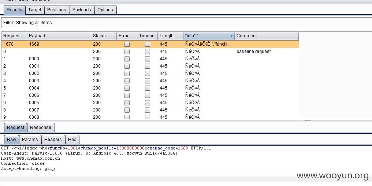The width and height of the screenshot is (372, 186).
Task: Show the Params request view
Action: coord(30,140)
